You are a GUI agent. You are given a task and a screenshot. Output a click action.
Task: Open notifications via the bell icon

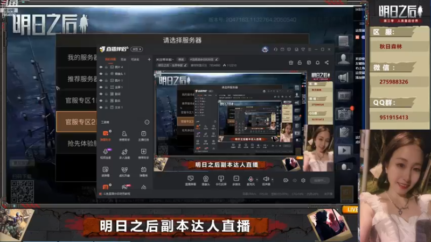pyautogui.click(x=317, y=62)
